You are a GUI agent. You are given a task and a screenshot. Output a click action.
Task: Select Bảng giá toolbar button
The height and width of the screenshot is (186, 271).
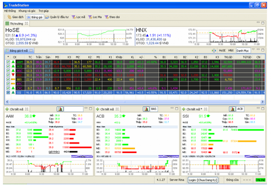click(x=35, y=17)
